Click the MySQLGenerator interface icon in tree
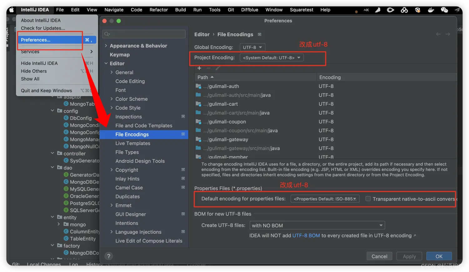The height and width of the screenshot is (272, 469). click(66, 189)
